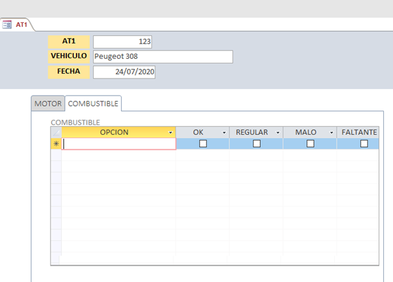Switch to the MOTOR tab
Screen dimensions: 393x282
(48, 103)
